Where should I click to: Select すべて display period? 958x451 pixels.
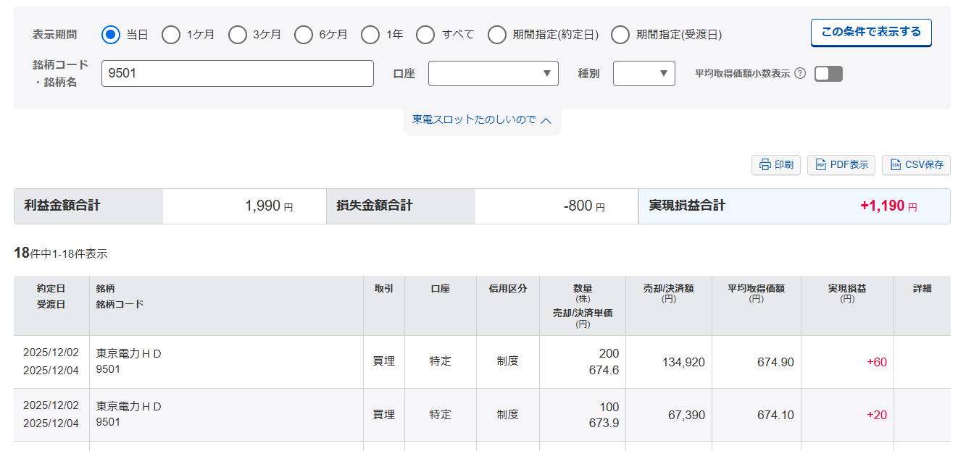[x=426, y=35]
